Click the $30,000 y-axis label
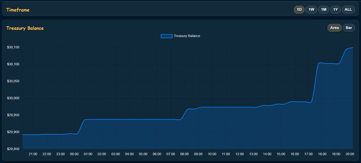The height and width of the screenshot is (163, 361). click(13, 98)
